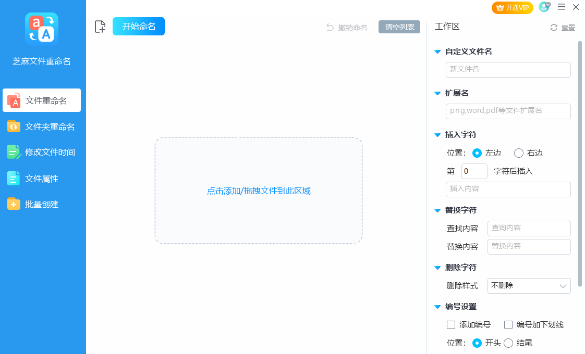Open the 删除样式 dropdown
585x354 pixels.
tap(529, 286)
